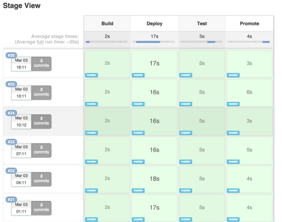Click master tag in build #26 Build cell

92,75
